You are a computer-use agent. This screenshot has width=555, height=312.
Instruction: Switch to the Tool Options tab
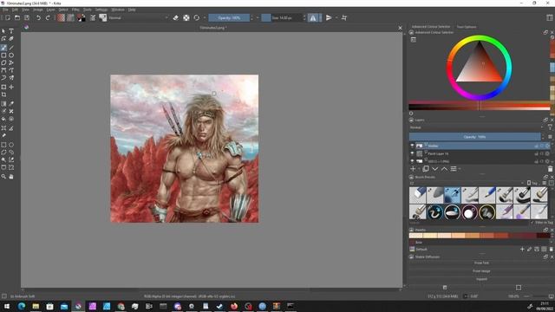click(x=467, y=27)
